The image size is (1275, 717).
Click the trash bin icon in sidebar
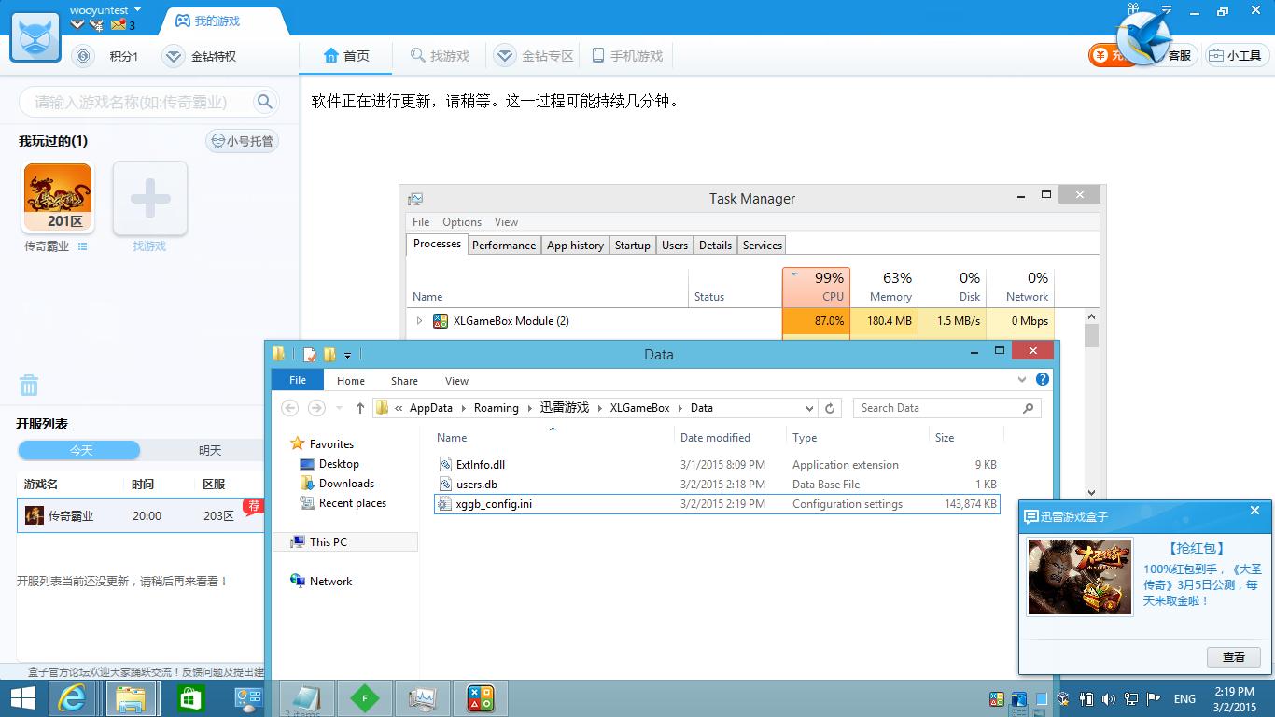coord(29,385)
